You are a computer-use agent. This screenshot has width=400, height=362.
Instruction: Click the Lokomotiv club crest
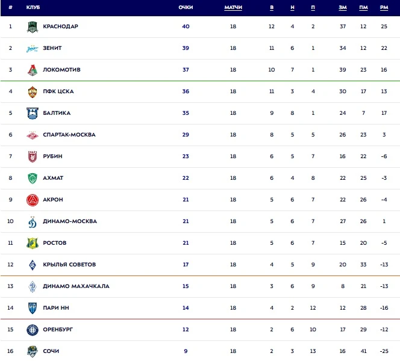pyautogui.click(x=32, y=70)
